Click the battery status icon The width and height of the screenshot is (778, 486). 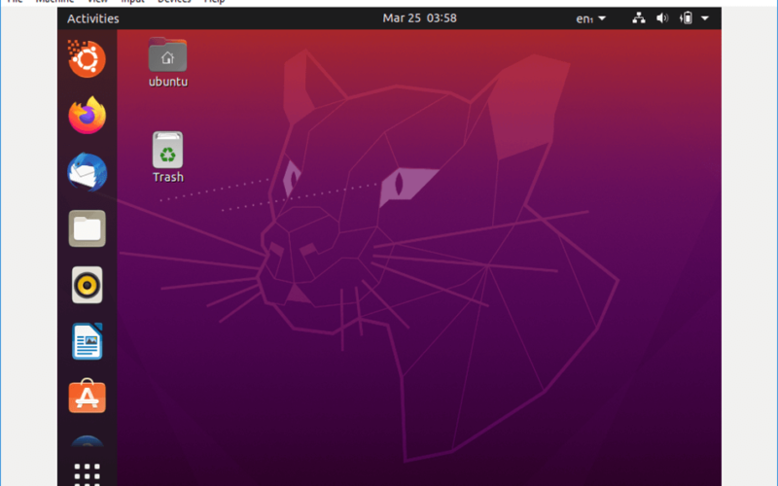pos(686,18)
